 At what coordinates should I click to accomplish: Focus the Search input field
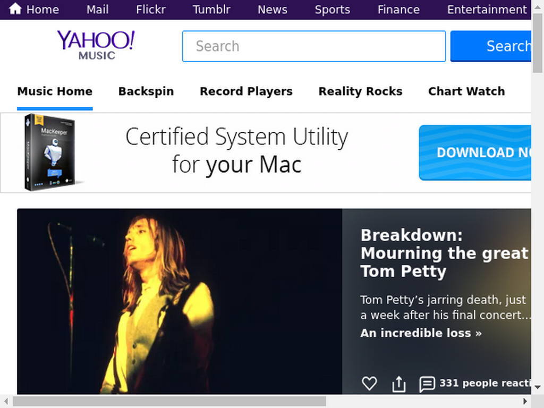(314, 46)
